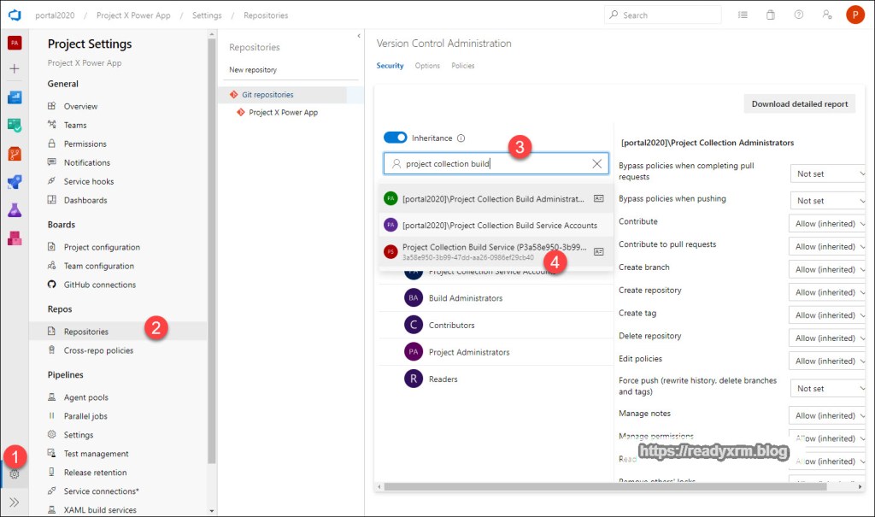The width and height of the screenshot is (875, 517).
Task: Expand the Contribute permission dropdown
Action: click(x=828, y=224)
